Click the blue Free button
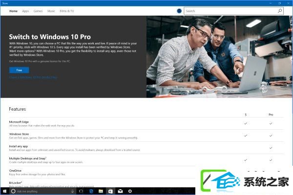 tap(19, 70)
